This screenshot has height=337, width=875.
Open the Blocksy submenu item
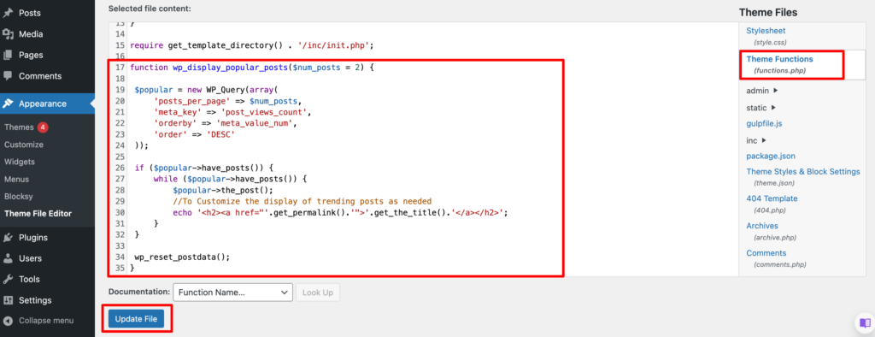[19, 197]
